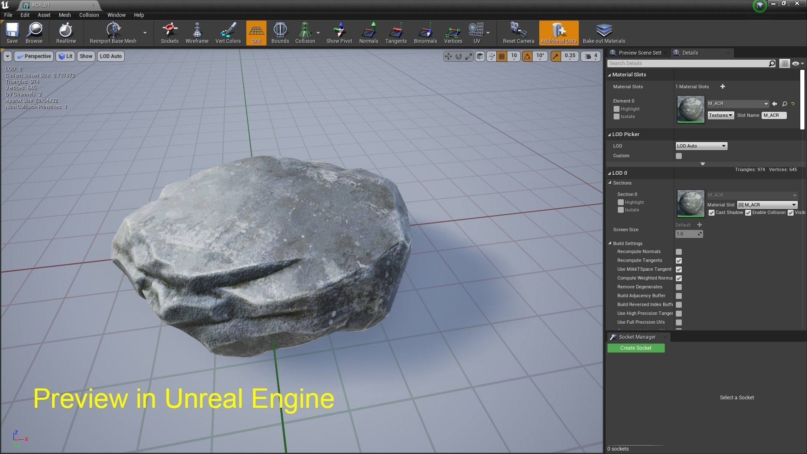Image resolution: width=807 pixels, height=454 pixels.
Task: Display vertex Normals
Action: click(x=368, y=33)
